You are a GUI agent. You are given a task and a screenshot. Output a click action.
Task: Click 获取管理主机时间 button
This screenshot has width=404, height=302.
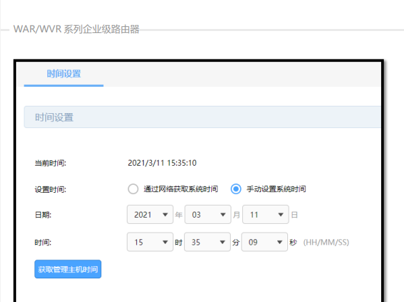[67, 269]
